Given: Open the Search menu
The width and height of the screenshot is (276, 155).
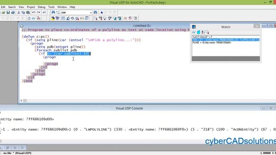Looking at the screenshot, I should 12,7.
